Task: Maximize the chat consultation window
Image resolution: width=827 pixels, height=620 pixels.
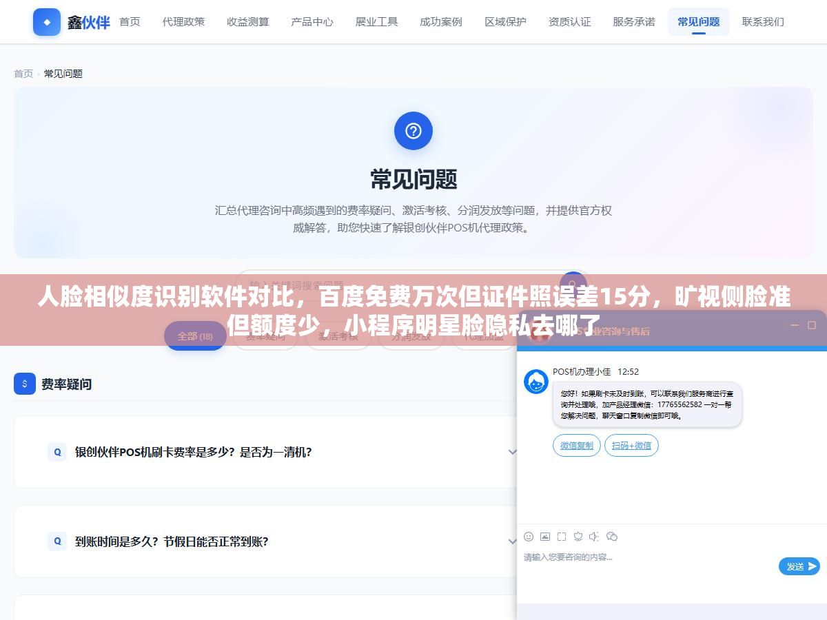Action: [x=813, y=325]
